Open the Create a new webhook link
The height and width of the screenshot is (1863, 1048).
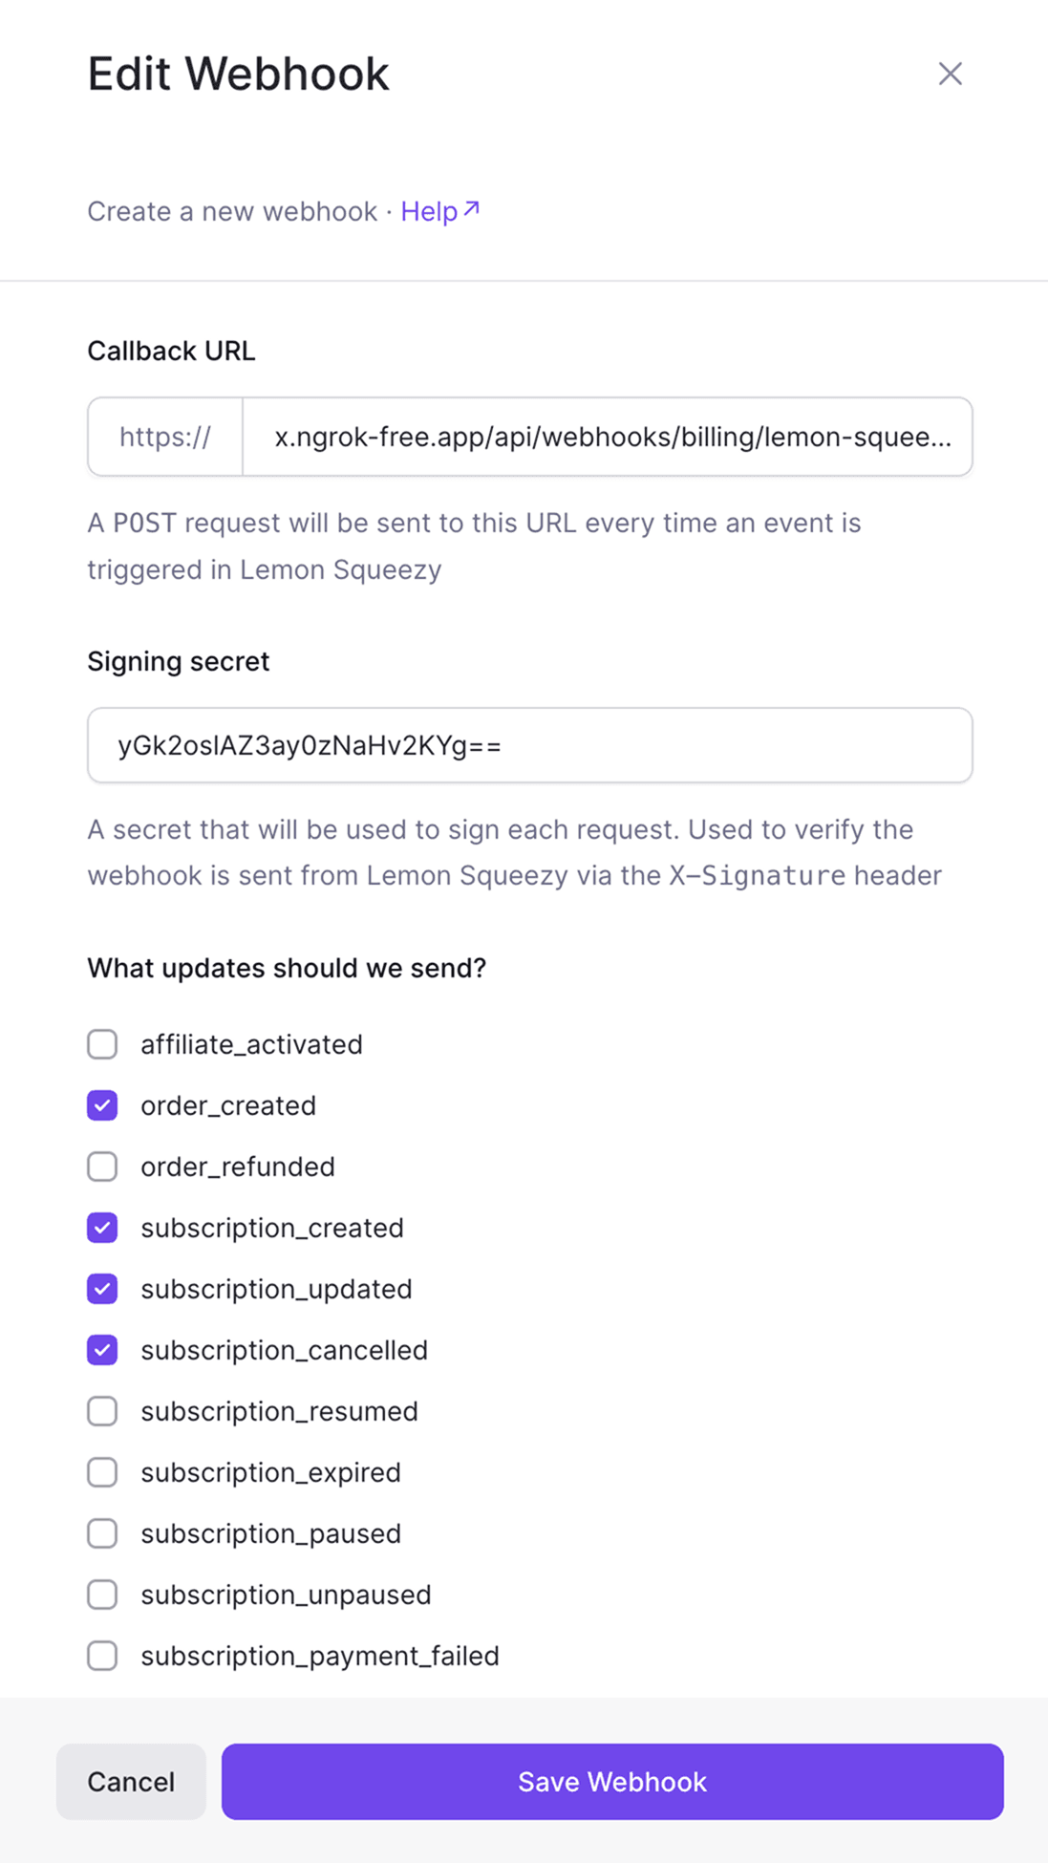(x=232, y=211)
